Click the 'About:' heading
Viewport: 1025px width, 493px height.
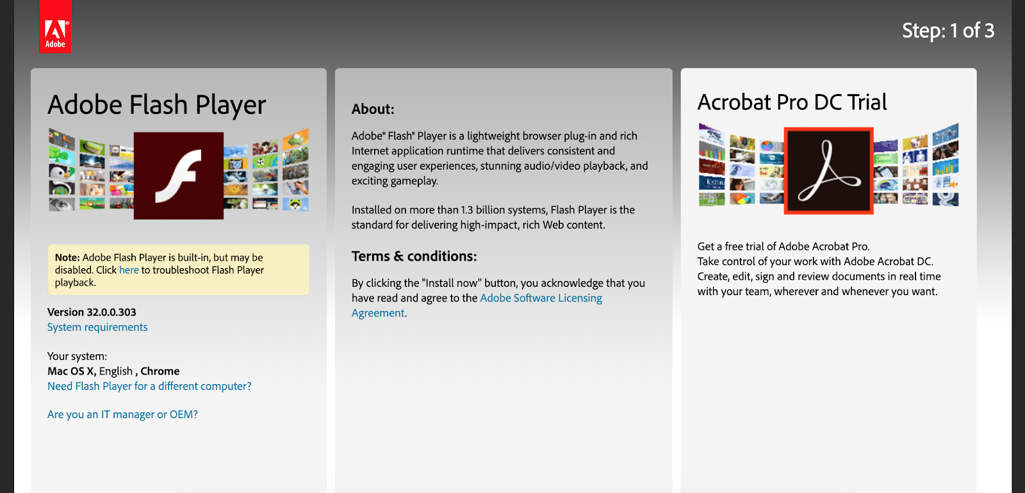[373, 109]
